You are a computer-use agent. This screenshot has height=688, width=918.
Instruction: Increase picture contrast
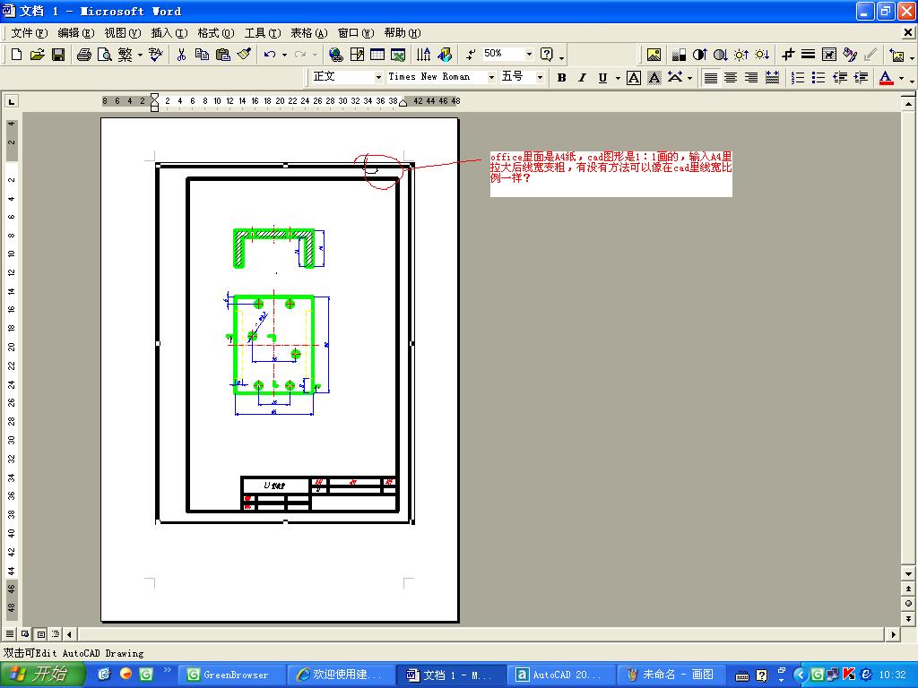tap(699, 55)
